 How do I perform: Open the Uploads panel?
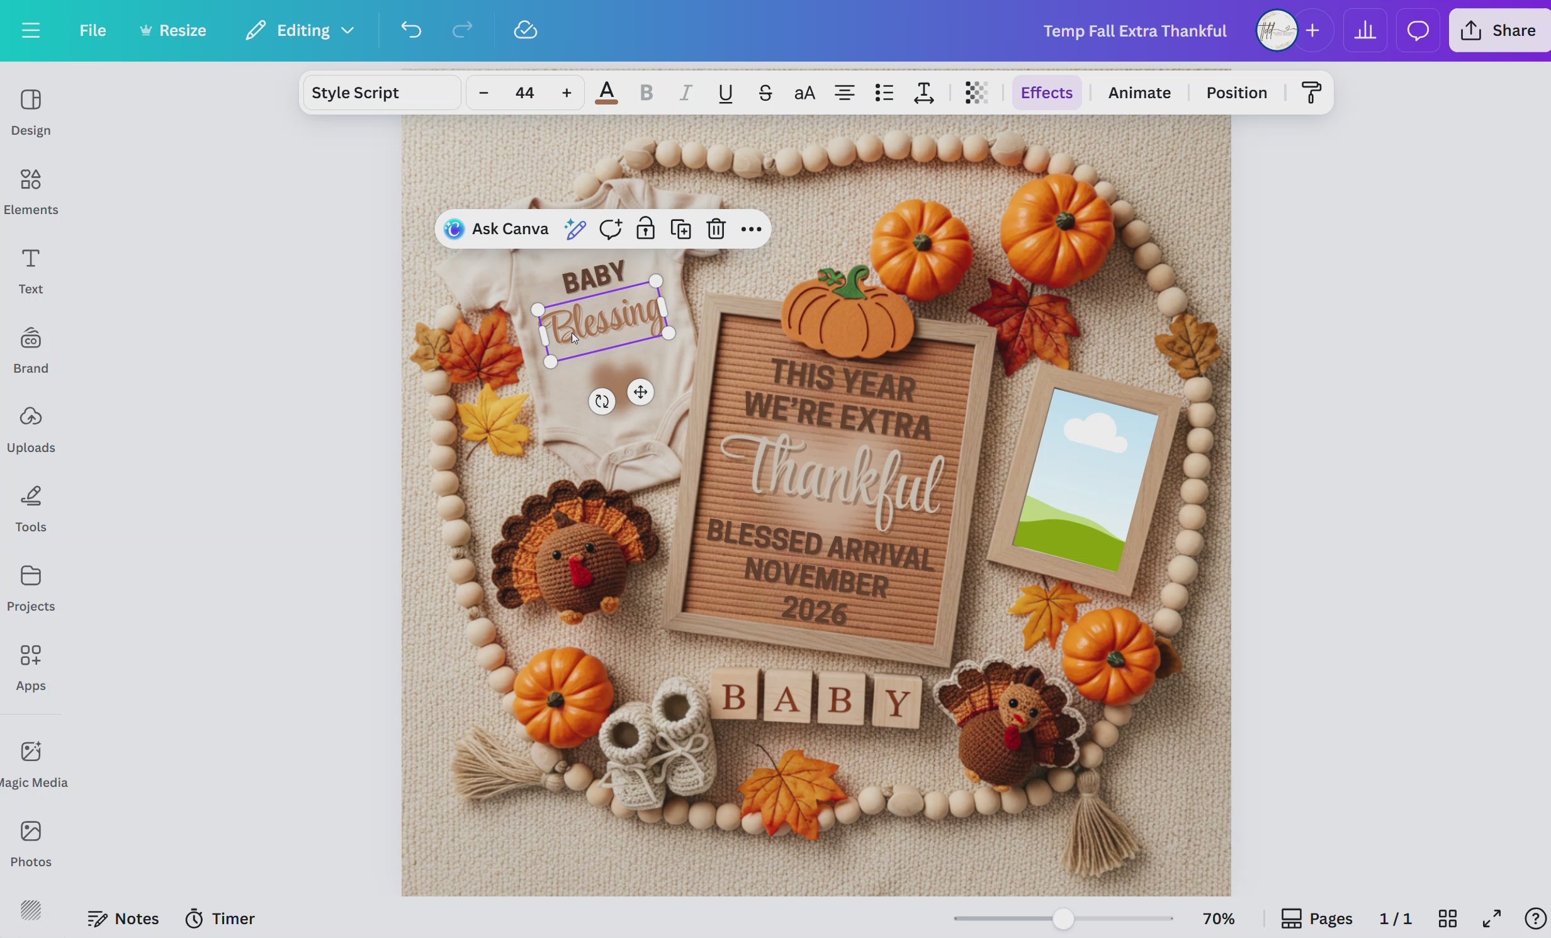(31, 429)
